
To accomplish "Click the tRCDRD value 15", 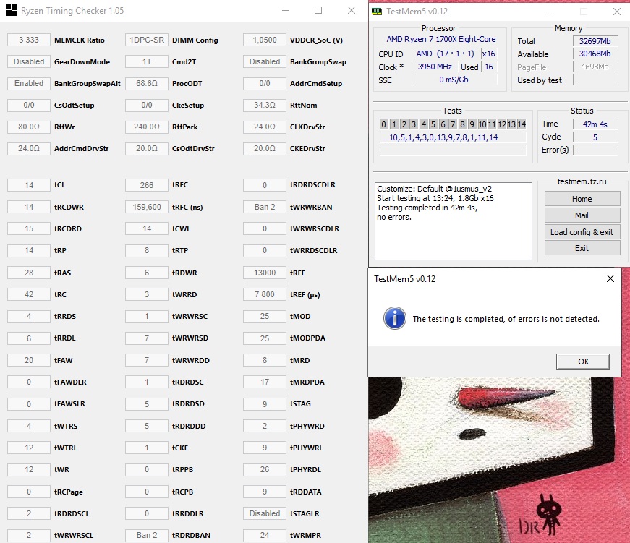I will coord(29,228).
